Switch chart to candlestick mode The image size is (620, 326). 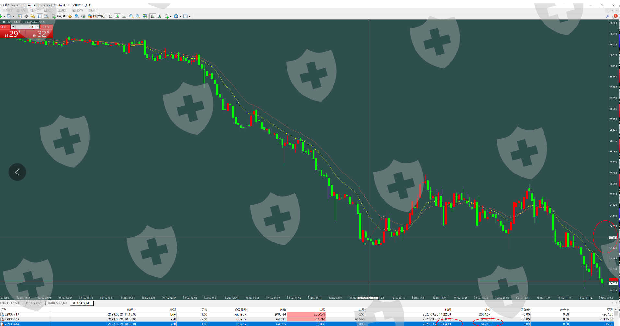tap(117, 16)
